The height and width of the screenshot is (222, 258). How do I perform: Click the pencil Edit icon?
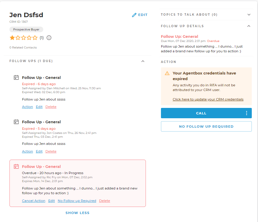(134, 15)
